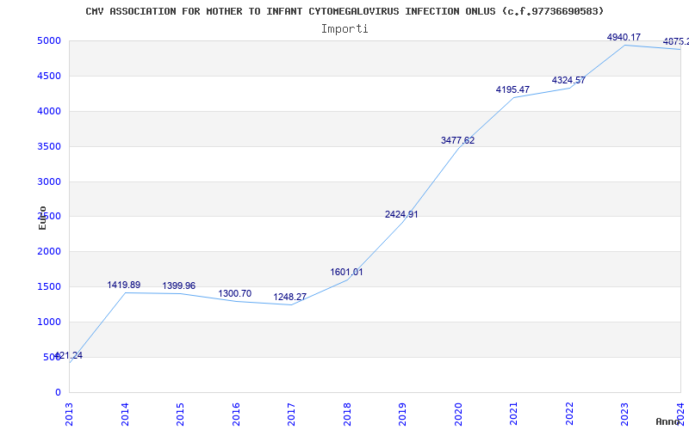Click the y-axis value 4500
The image size is (689, 430).
[49, 77]
